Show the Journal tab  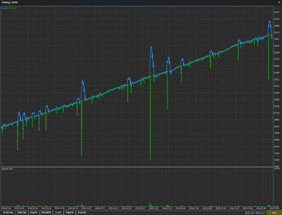pyautogui.click(x=82, y=212)
